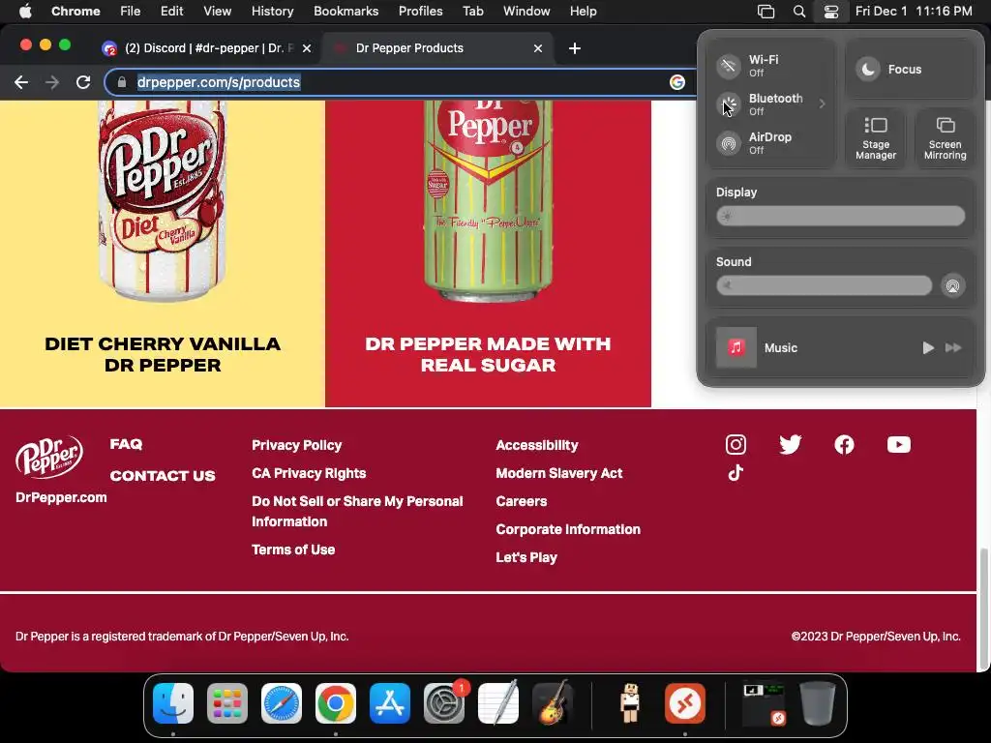Screen dimensions: 991x743
Task: Expand Bluetooth options chevron
Action: (823, 104)
